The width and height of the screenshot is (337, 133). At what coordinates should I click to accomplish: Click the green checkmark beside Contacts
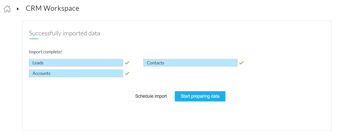(x=241, y=63)
